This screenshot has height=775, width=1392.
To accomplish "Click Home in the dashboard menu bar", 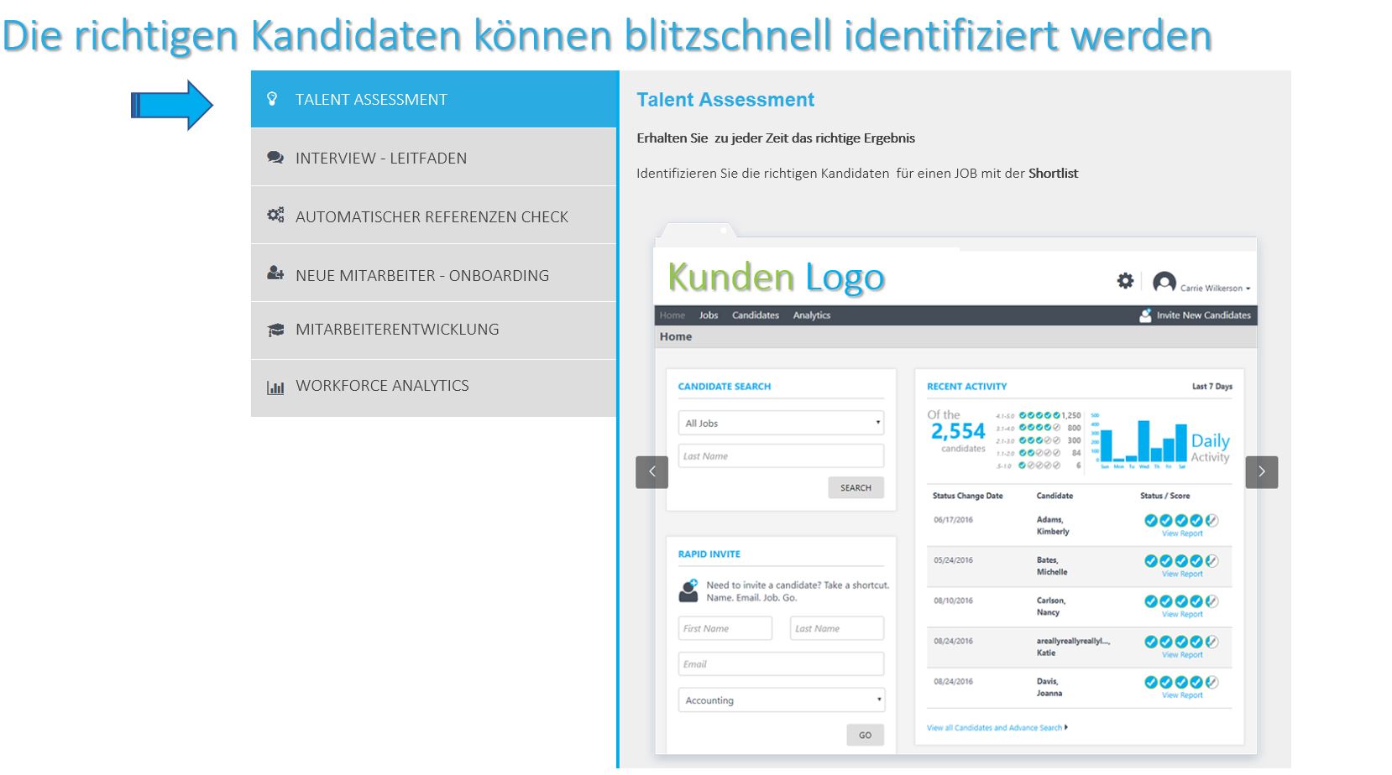I will tap(672, 315).
